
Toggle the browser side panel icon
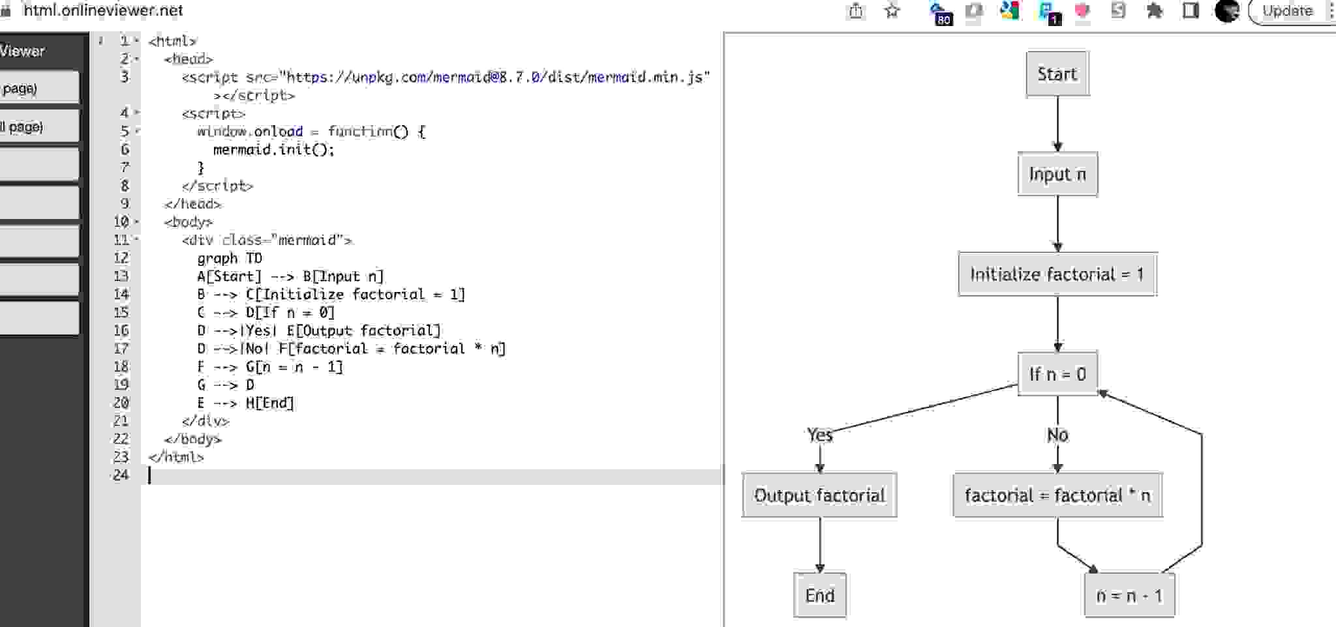pos(1191,11)
